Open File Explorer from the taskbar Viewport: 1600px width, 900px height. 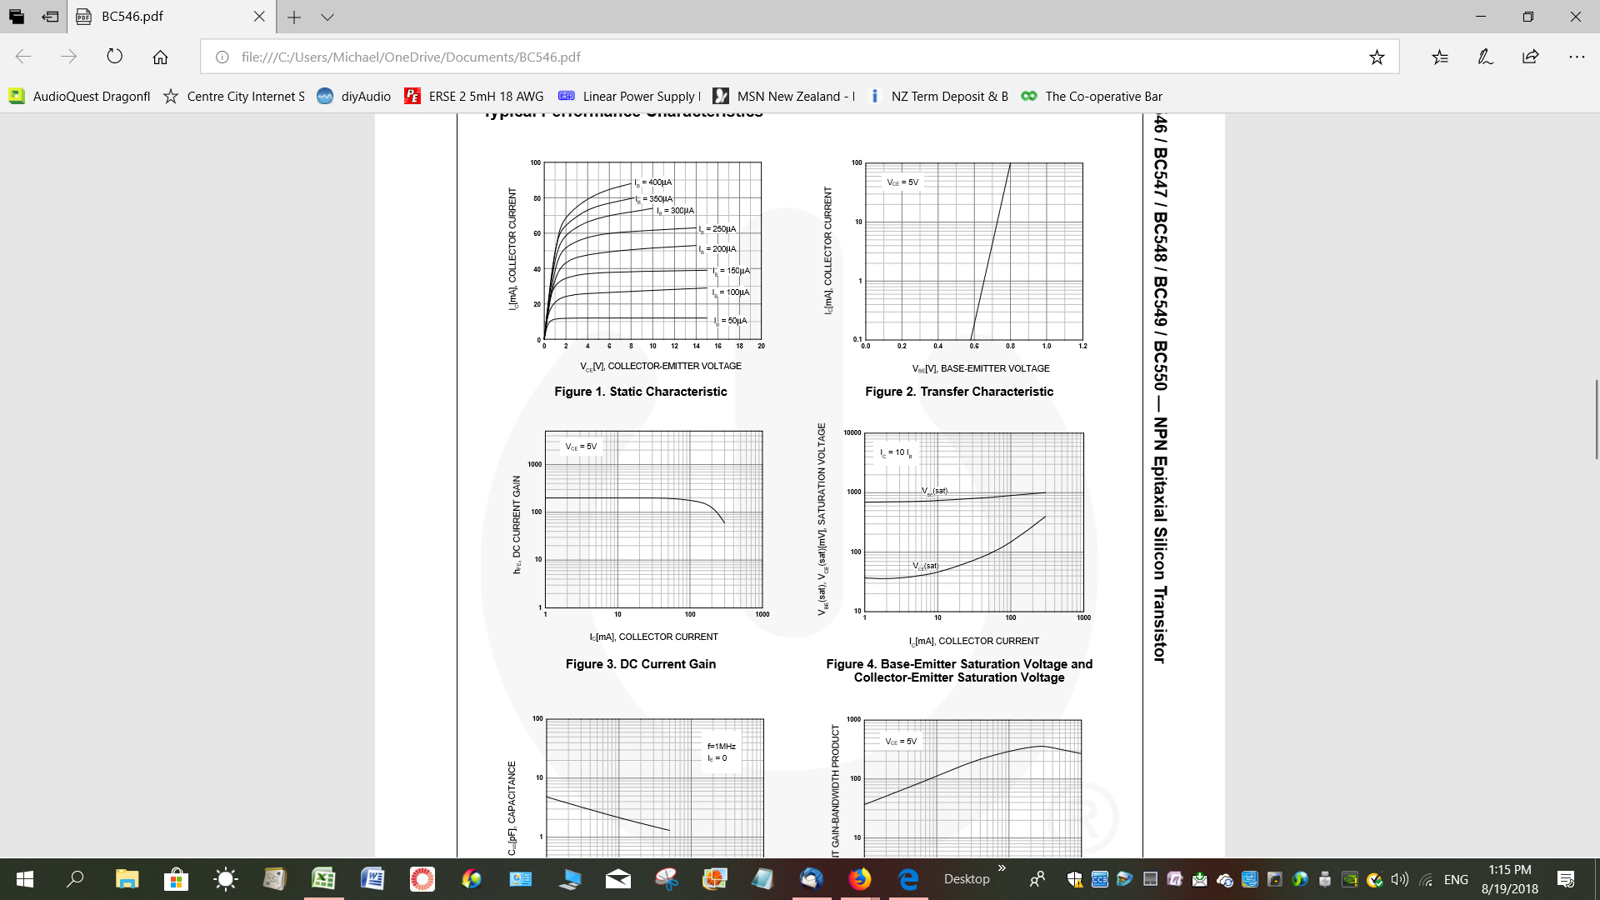pos(127,879)
